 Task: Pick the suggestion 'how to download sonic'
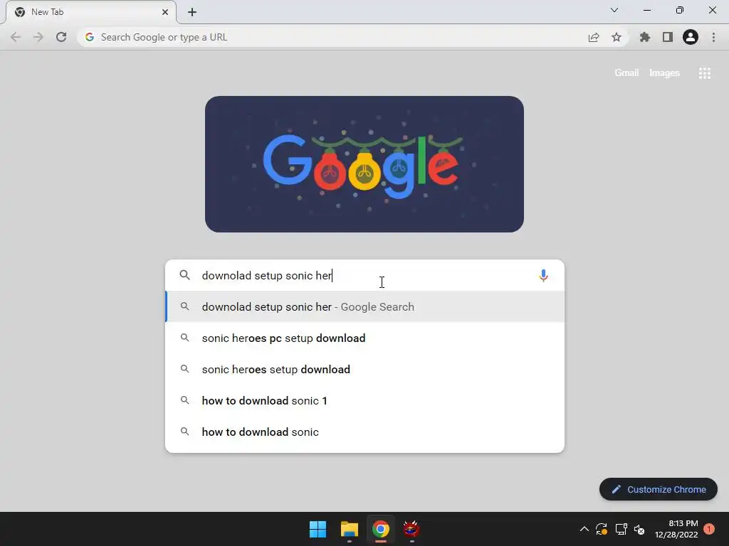(x=365, y=432)
